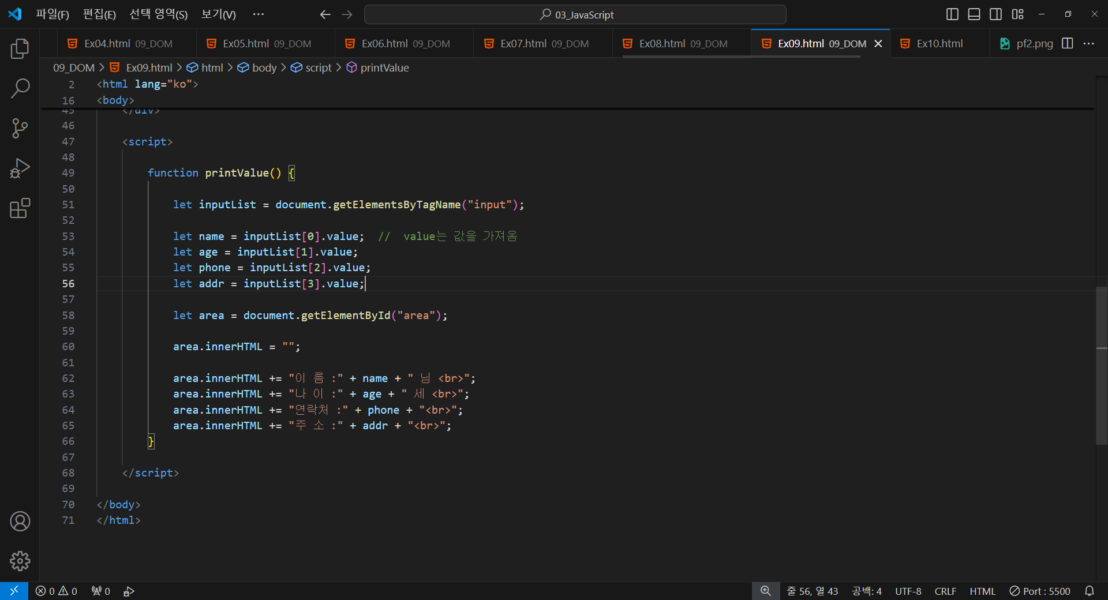Click the script breadcrumb item
The image size is (1108, 600).
click(312, 67)
